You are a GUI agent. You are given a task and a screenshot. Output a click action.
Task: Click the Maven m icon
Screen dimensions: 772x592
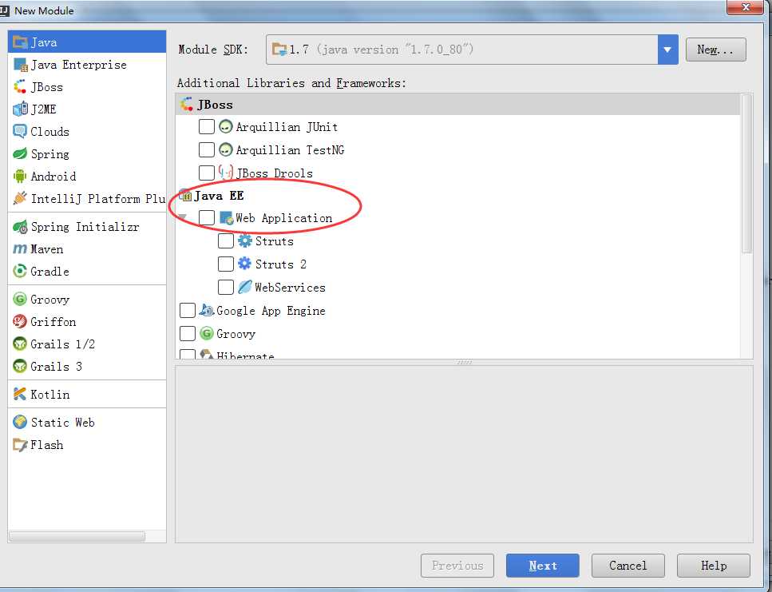pyautogui.click(x=20, y=249)
